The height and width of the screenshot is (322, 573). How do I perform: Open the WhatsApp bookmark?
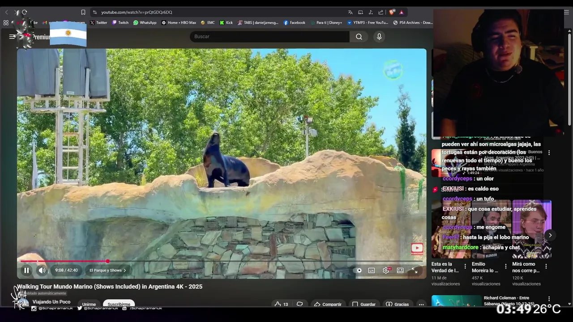(145, 22)
